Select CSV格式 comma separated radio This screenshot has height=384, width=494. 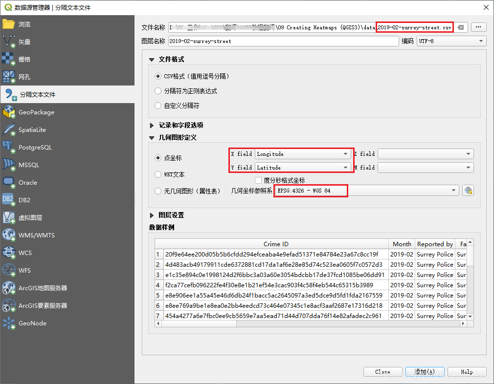click(158, 76)
